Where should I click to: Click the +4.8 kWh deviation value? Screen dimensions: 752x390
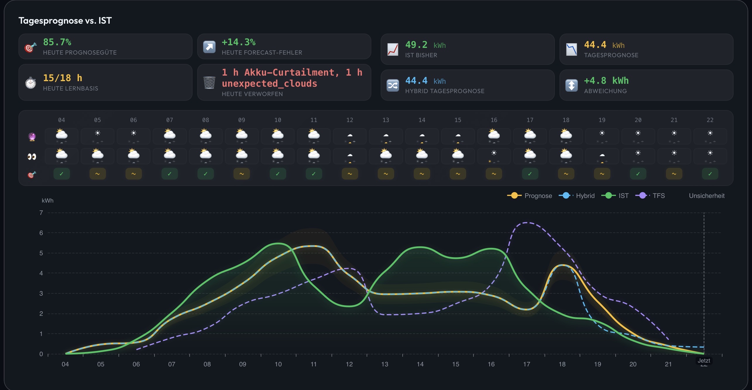[x=606, y=81]
